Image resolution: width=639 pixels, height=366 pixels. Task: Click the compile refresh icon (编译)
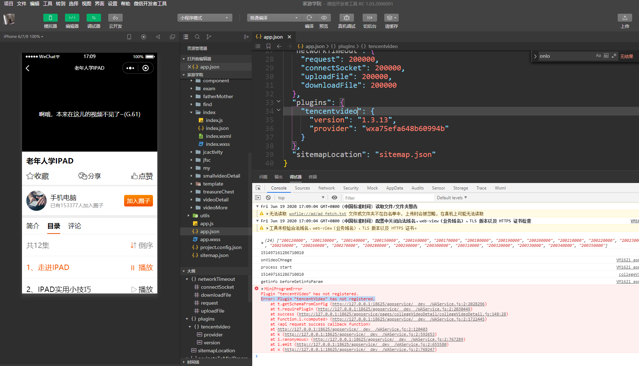pyautogui.click(x=309, y=18)
